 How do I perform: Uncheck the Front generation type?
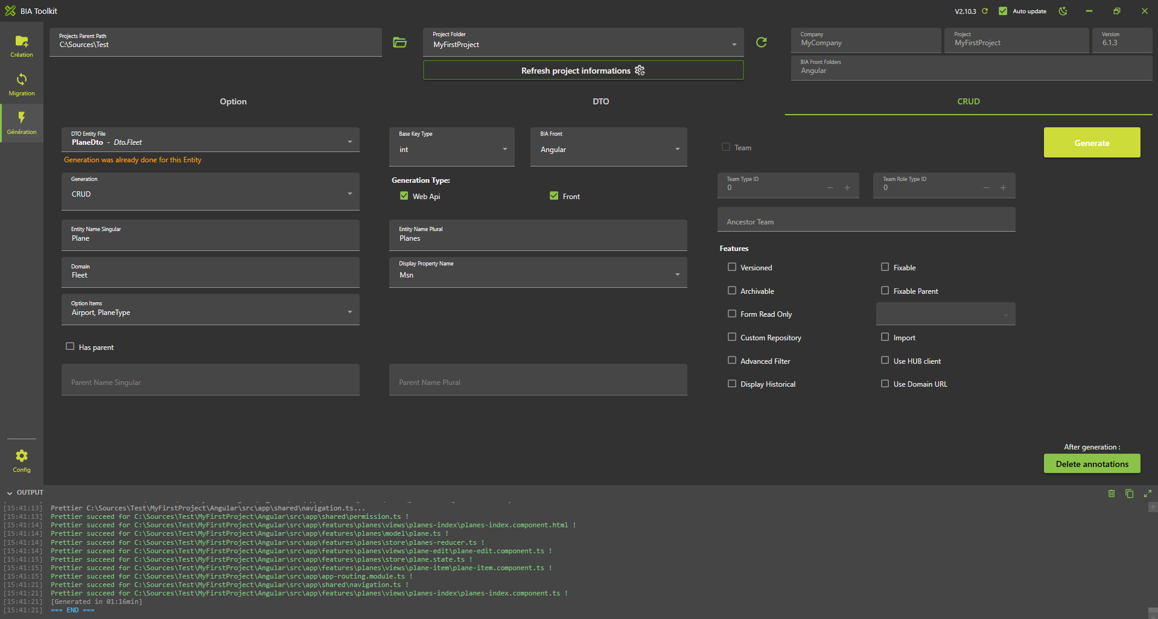coord(554,196)
